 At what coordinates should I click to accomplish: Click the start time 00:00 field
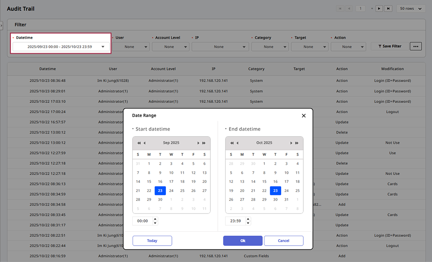pos(143,221)
